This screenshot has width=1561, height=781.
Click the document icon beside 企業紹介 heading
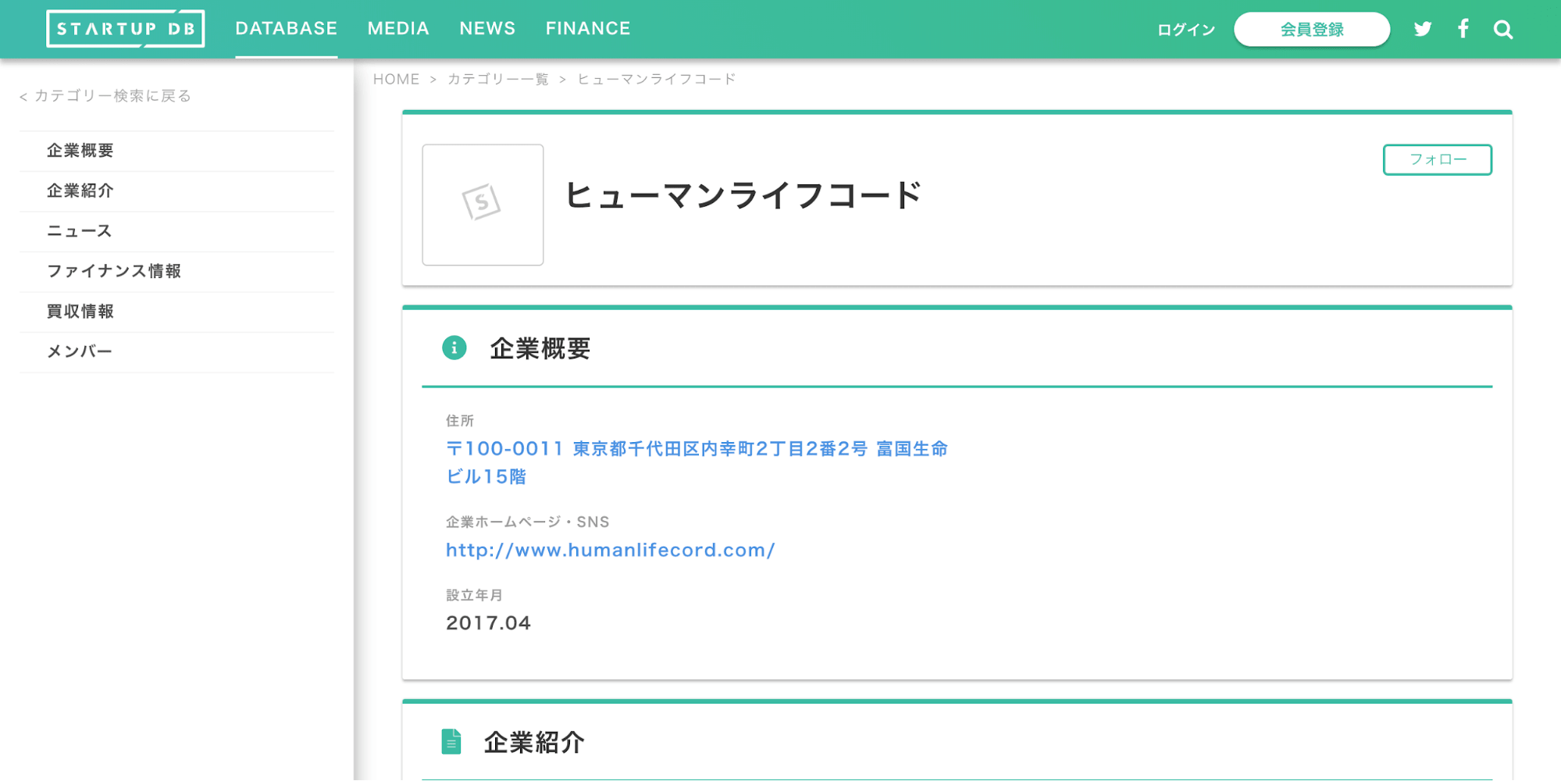(x=451, y=741)
